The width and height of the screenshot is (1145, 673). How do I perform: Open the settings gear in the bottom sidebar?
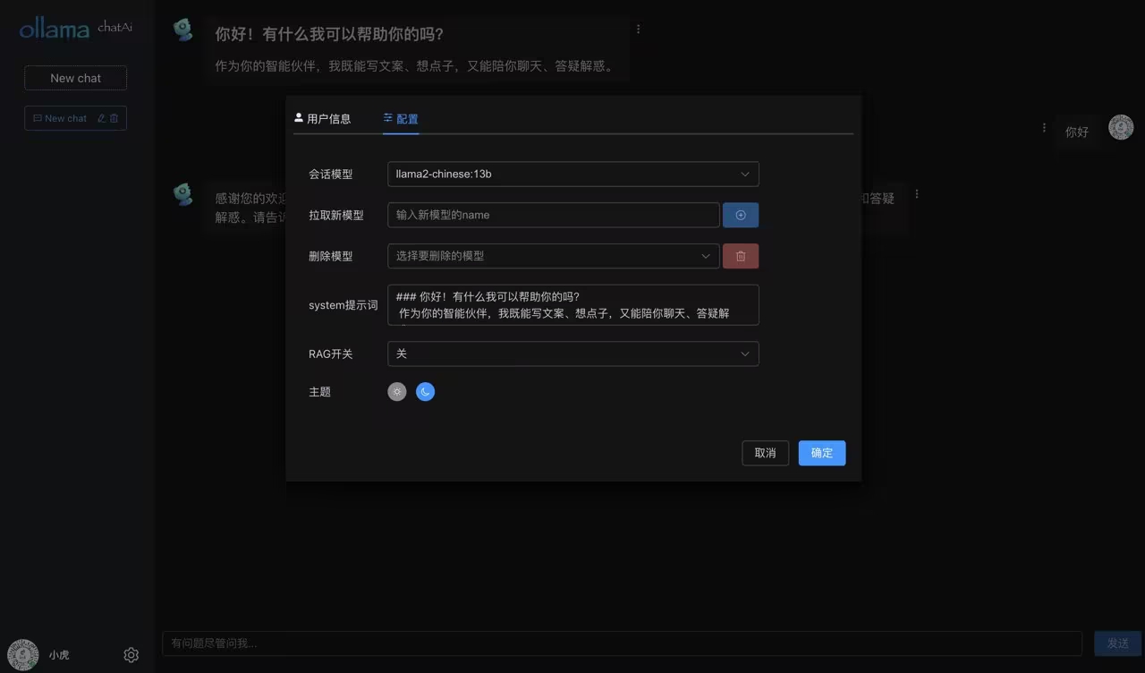click(131, 654)
